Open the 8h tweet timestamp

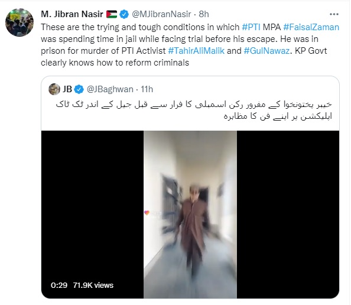pos(204,14)
